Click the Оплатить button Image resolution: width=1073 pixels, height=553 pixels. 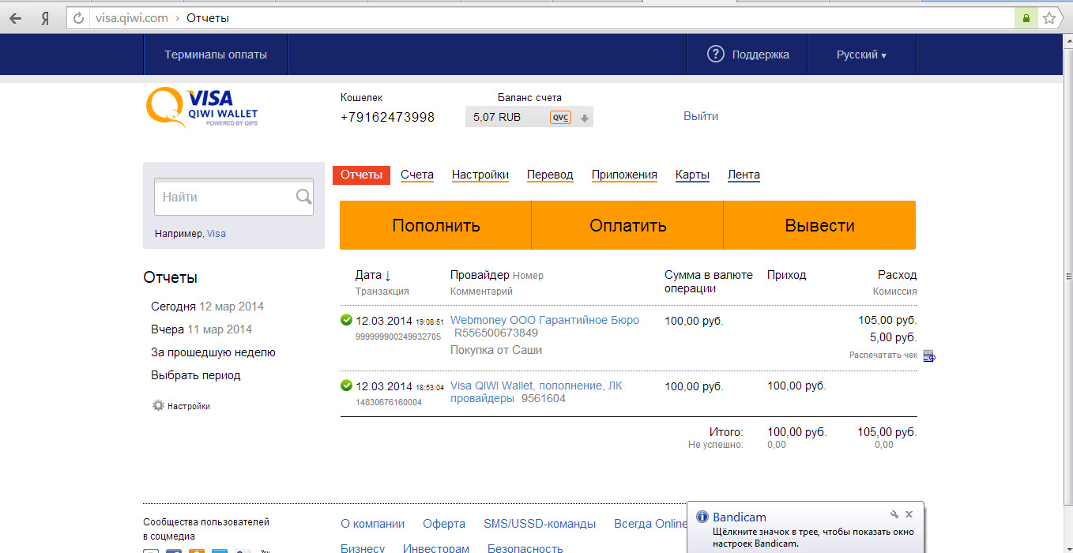point(627,225)
